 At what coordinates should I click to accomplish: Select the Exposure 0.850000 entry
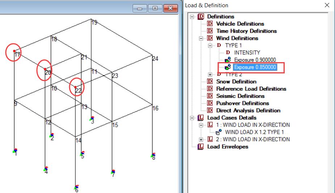point(255,67)
